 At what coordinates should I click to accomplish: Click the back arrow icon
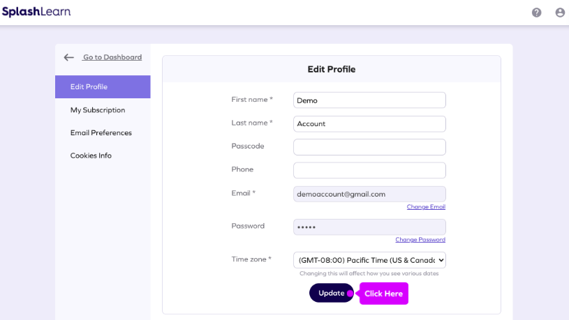pyautogui.click(x=68, y=57)
